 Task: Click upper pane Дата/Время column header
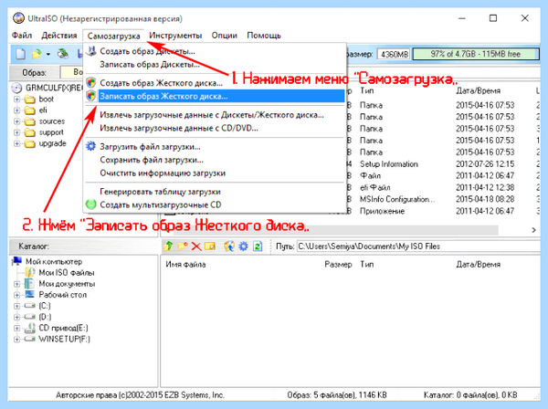point(478,90)
